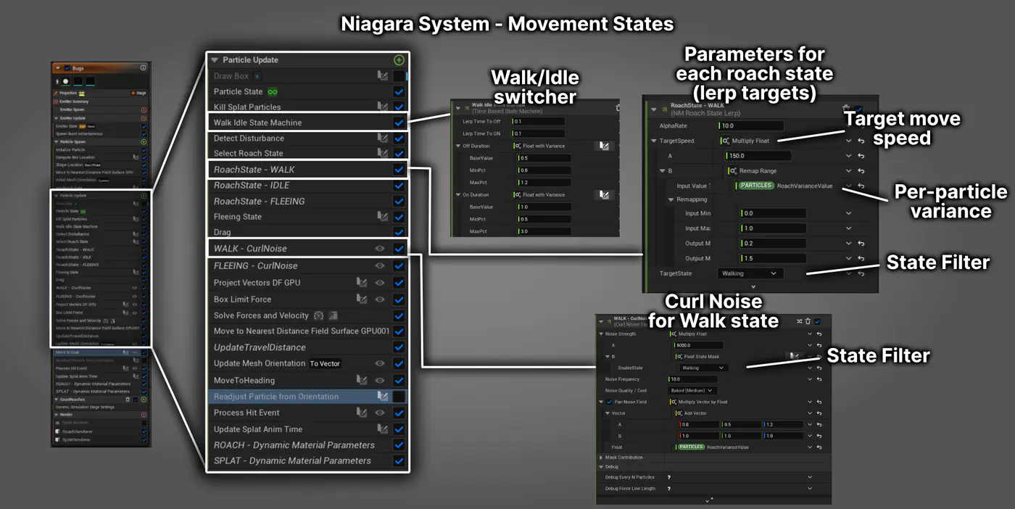Screen dimensions: 1015x509
Task: Toggle debug eye on WALK - CurlNoise row
Action: 379,249
